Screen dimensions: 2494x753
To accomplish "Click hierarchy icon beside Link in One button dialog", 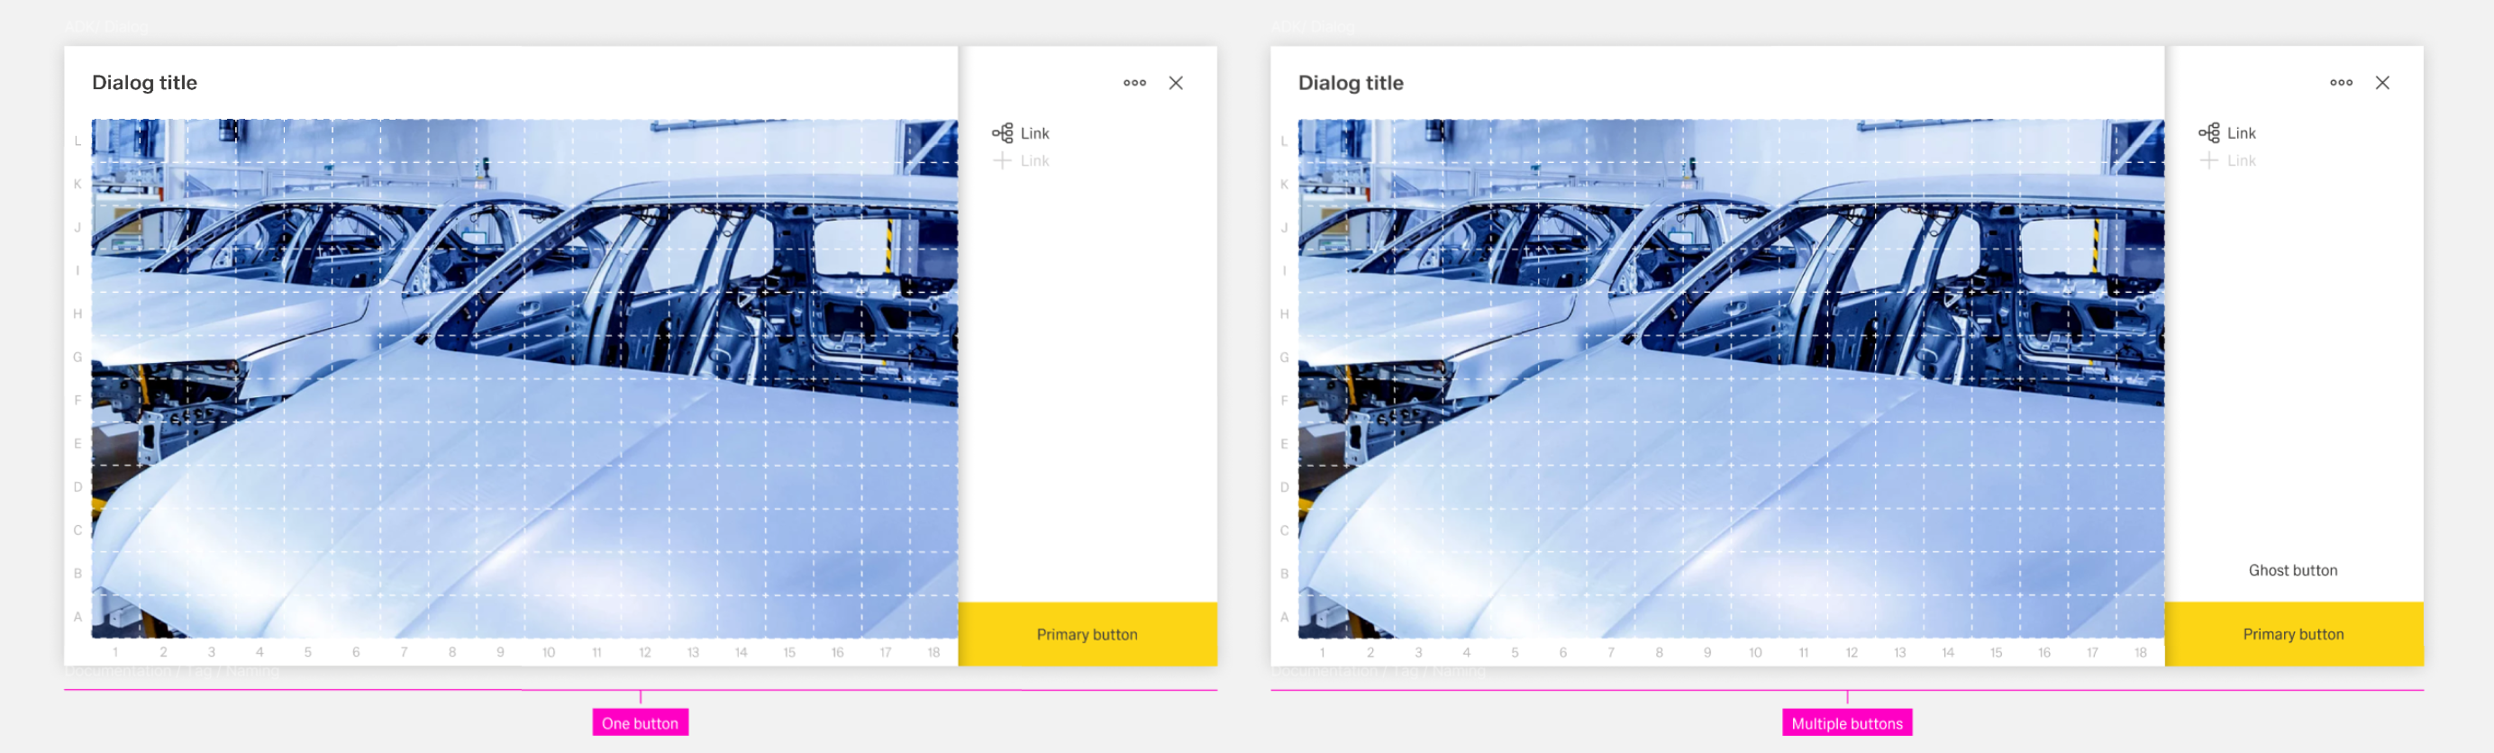I will pyautogui.click(x=1002, y=133).
